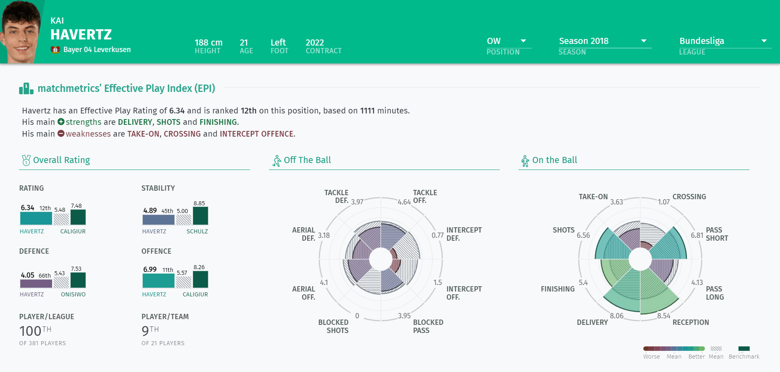Click the Worse-to-Better color gradient legend

coord(674,348)
